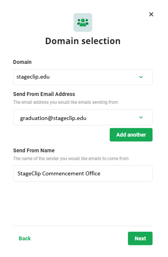Click the word Commencement in the name field

point(63,173)
